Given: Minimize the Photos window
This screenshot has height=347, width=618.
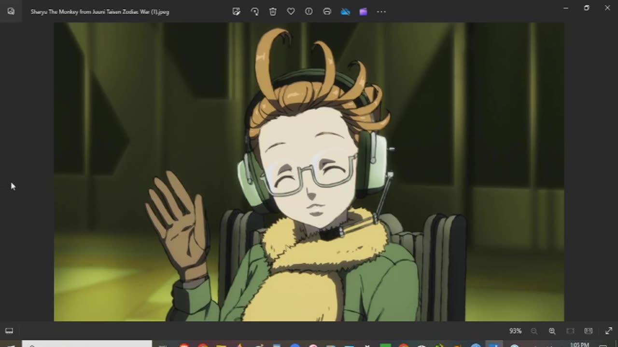Looking at the screenshot, I should pyautogui.click(x=566, y=8).
